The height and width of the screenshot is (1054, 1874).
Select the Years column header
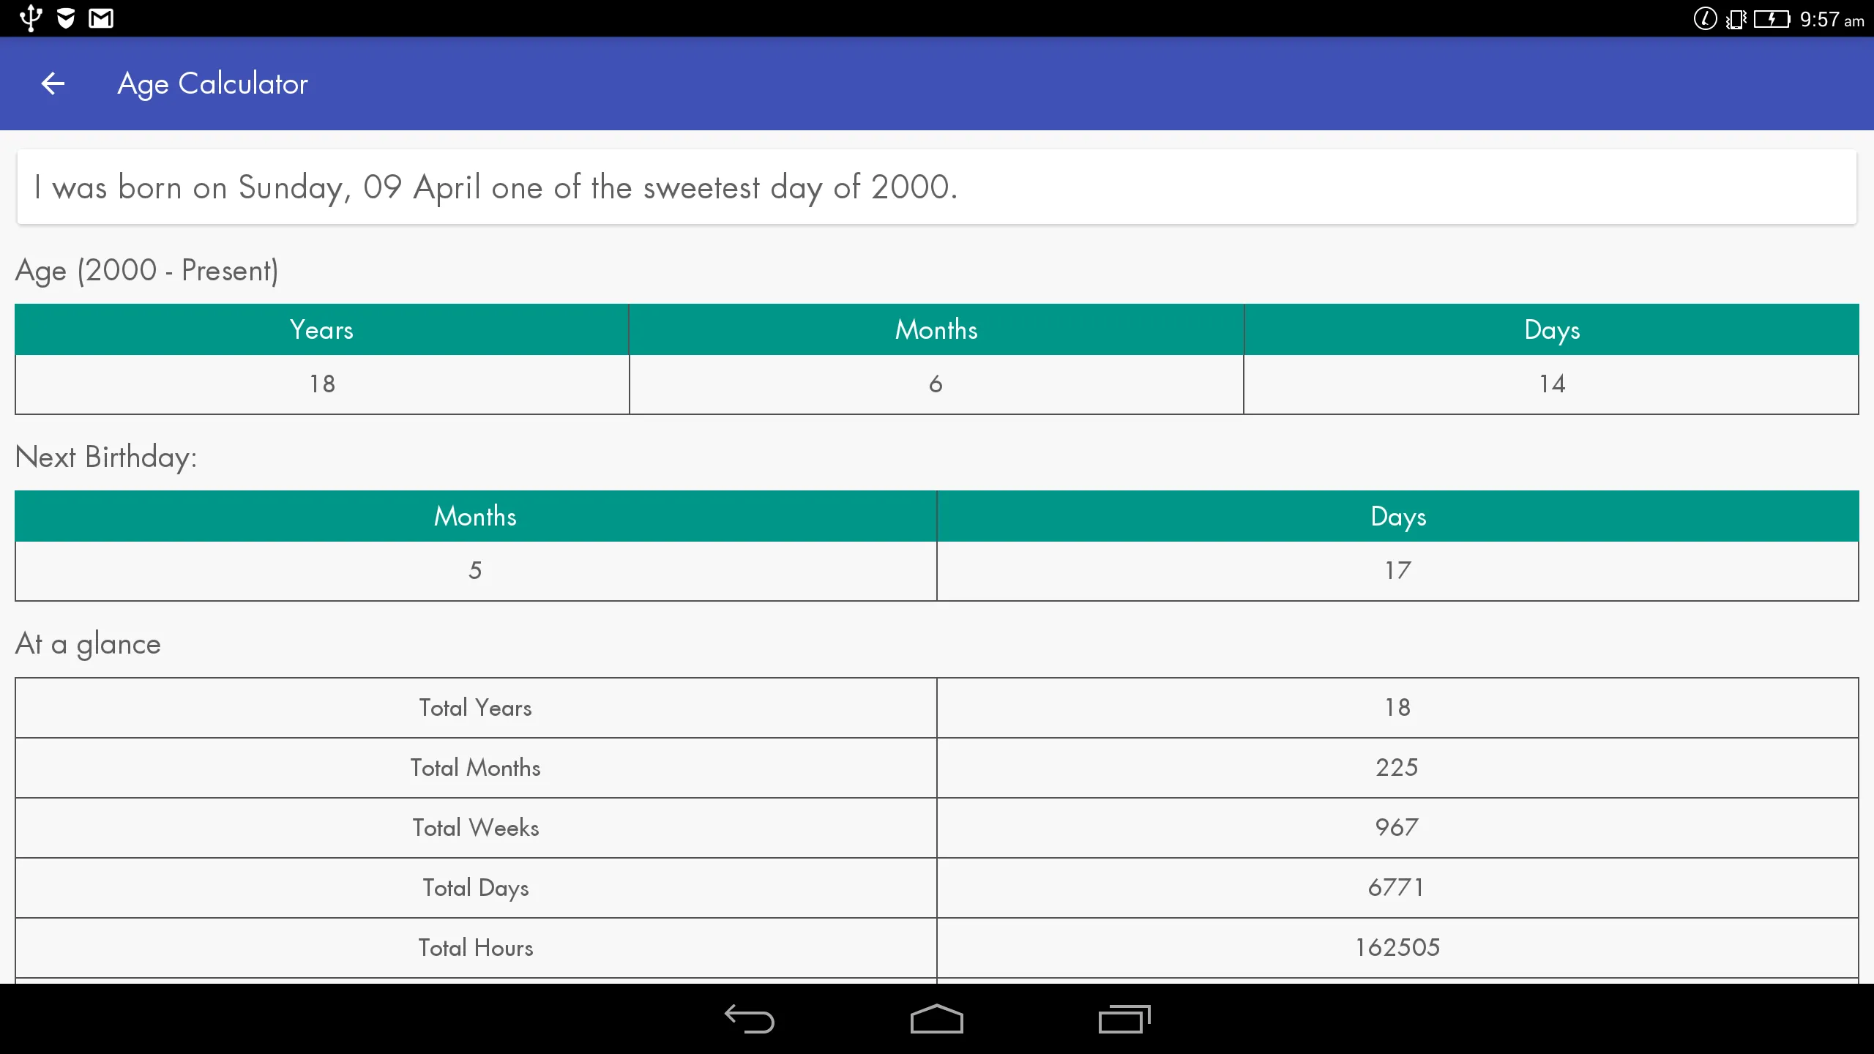[x=322, y=329]
